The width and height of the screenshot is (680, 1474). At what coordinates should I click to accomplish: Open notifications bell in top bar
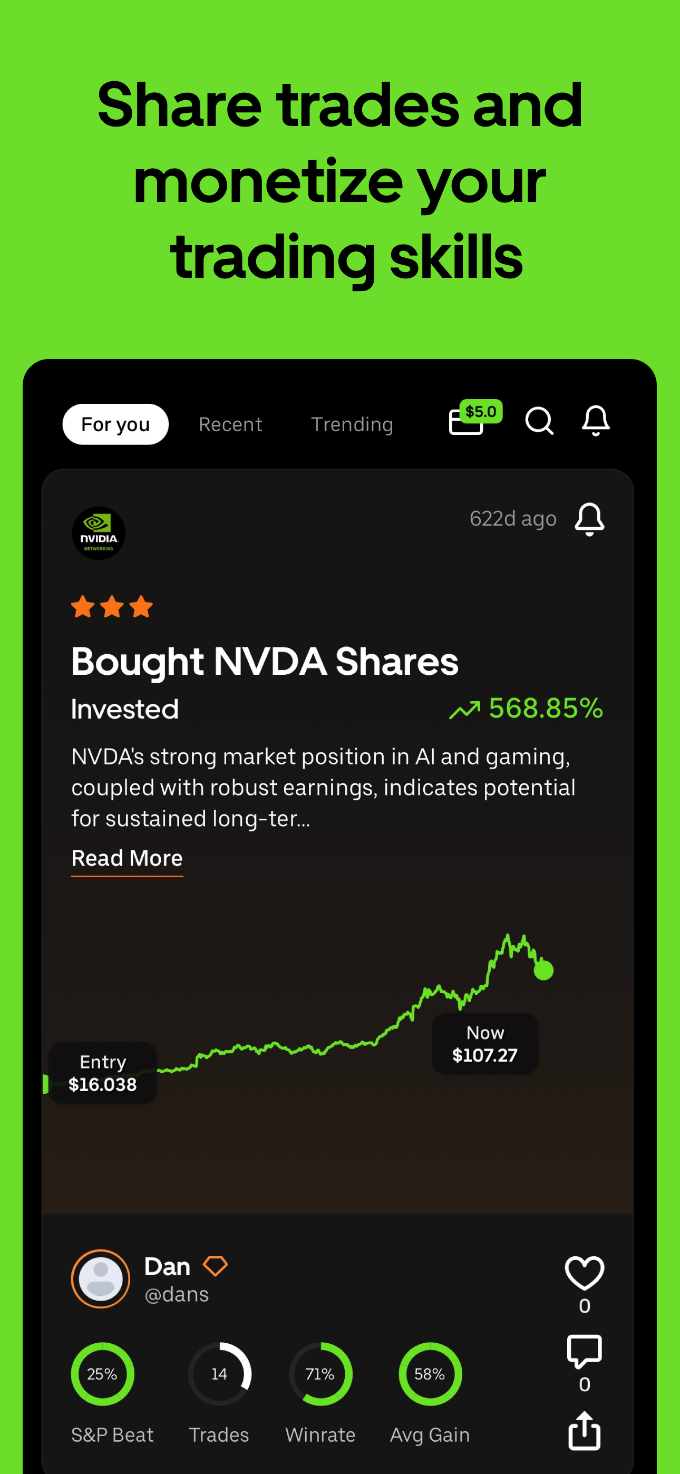(x=595, y=421)
